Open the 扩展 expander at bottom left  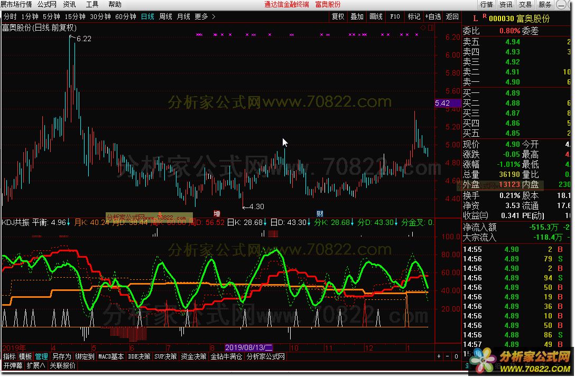click(x=36, y=365)
